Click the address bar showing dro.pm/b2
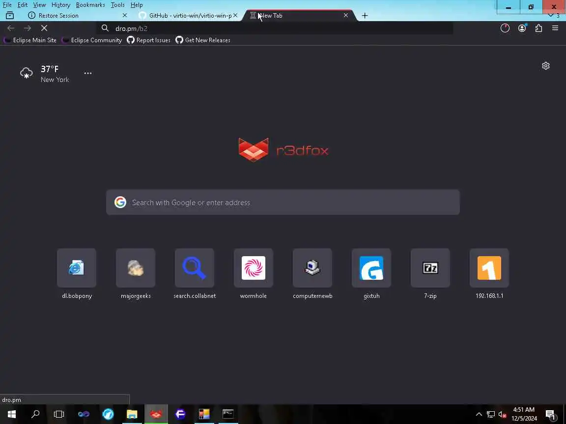The image size is (566, 424). 274,28
